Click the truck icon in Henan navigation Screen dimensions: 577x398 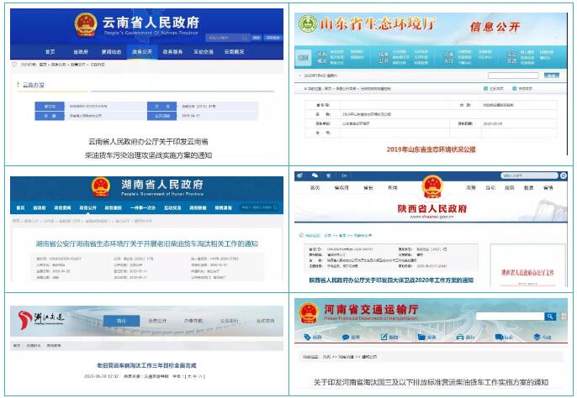click(x=499, y=337)
